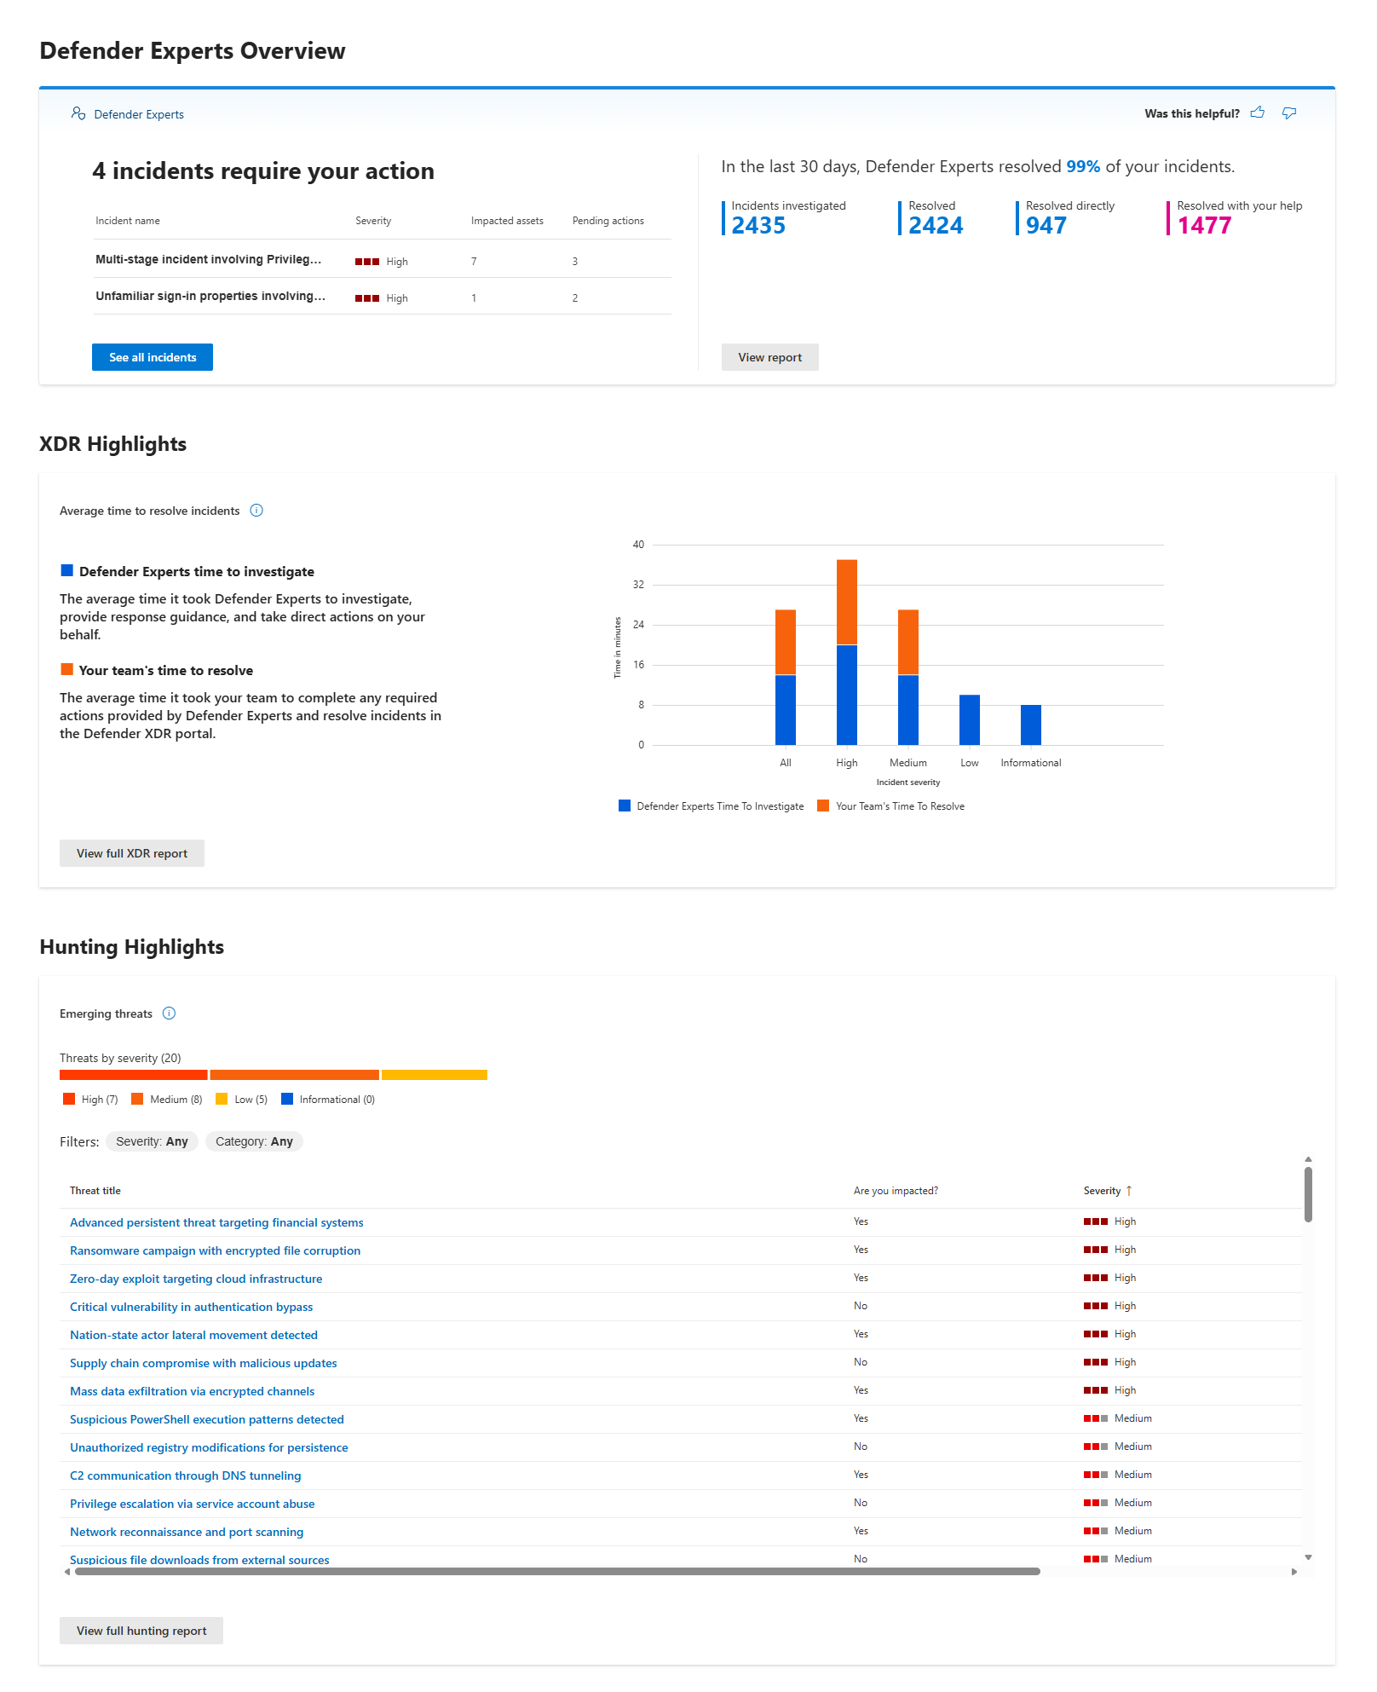Click the Low segment of severity bar
This screenshot has height=1692, width=1377.
click(x=435, y=1075)
